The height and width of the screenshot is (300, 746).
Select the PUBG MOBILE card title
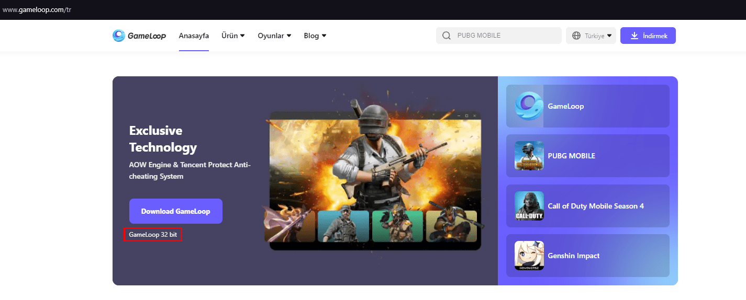point(571,156)
